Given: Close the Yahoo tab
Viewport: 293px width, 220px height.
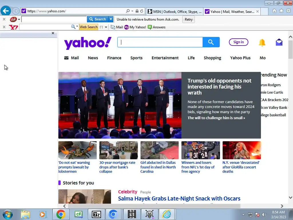Looking at the screenshot, I should point(258,11).
